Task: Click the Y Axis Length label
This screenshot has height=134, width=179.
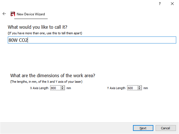Action: coord(116,88)
